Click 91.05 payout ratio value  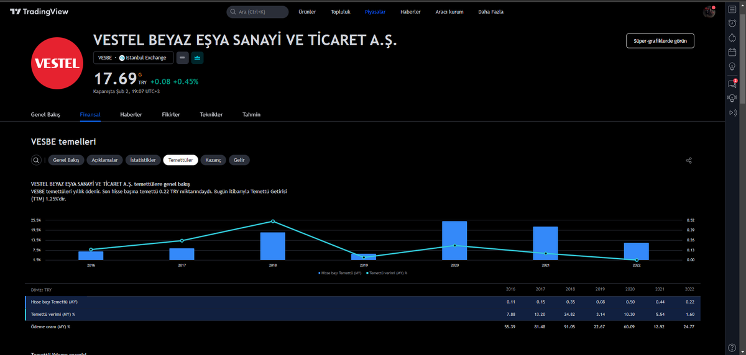[x=570, y=326]
